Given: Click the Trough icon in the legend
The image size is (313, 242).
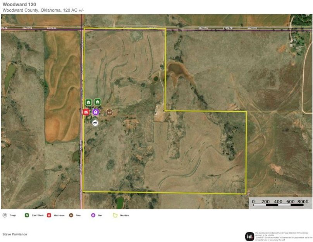Looking at the screenshot, I should coord(5,215).
